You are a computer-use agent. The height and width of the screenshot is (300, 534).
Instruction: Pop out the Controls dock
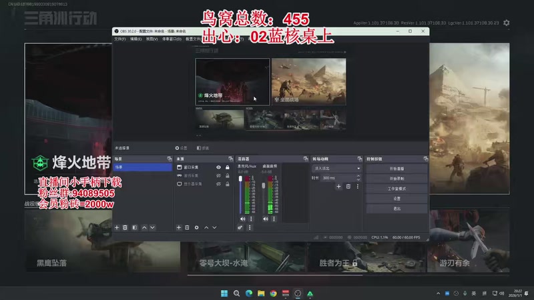(x=425, y=159)
